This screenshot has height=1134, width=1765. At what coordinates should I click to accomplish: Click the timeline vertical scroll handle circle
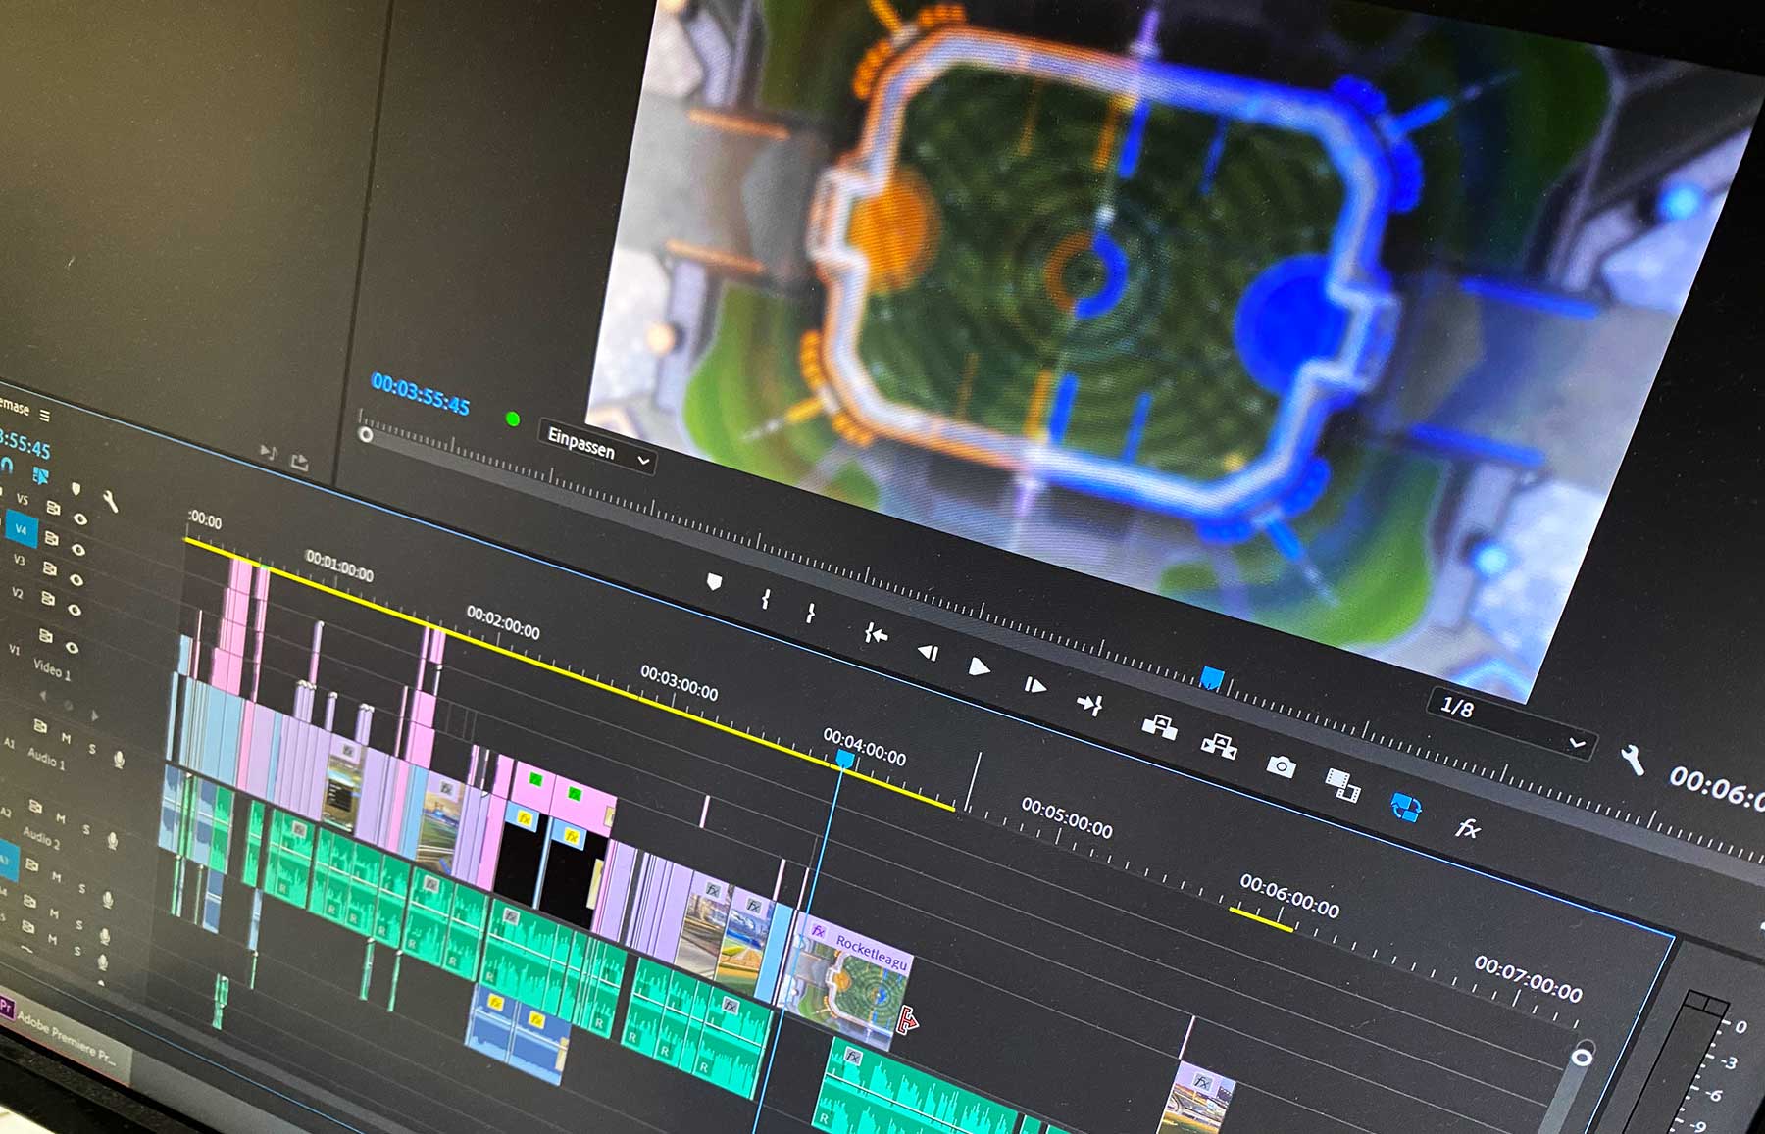(x=1582, y=1057)
